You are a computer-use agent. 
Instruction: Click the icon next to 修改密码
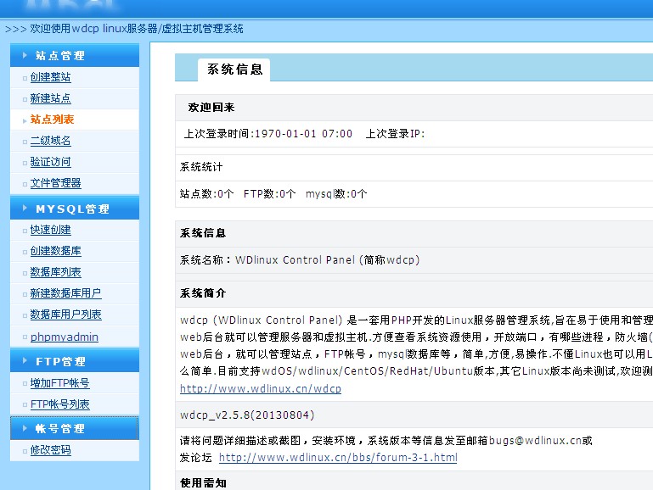23,451
